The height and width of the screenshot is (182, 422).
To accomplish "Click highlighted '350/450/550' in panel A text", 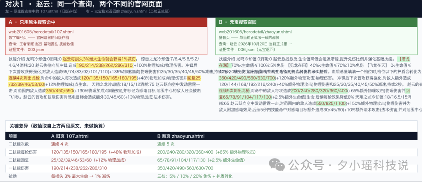I will (59, 91).
